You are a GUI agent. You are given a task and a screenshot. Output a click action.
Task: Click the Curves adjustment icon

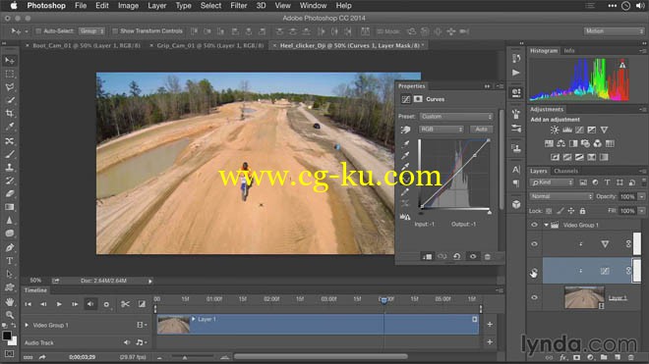click(x=579, y=130)
